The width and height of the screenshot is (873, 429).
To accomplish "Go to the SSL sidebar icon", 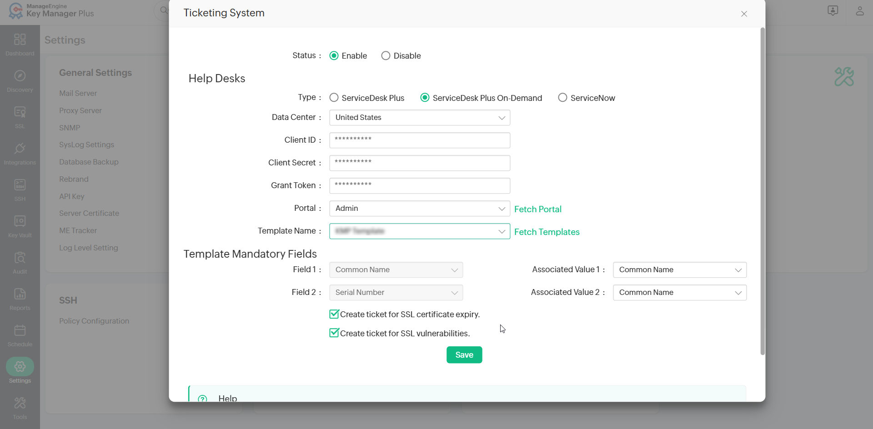I will [20, 117].
